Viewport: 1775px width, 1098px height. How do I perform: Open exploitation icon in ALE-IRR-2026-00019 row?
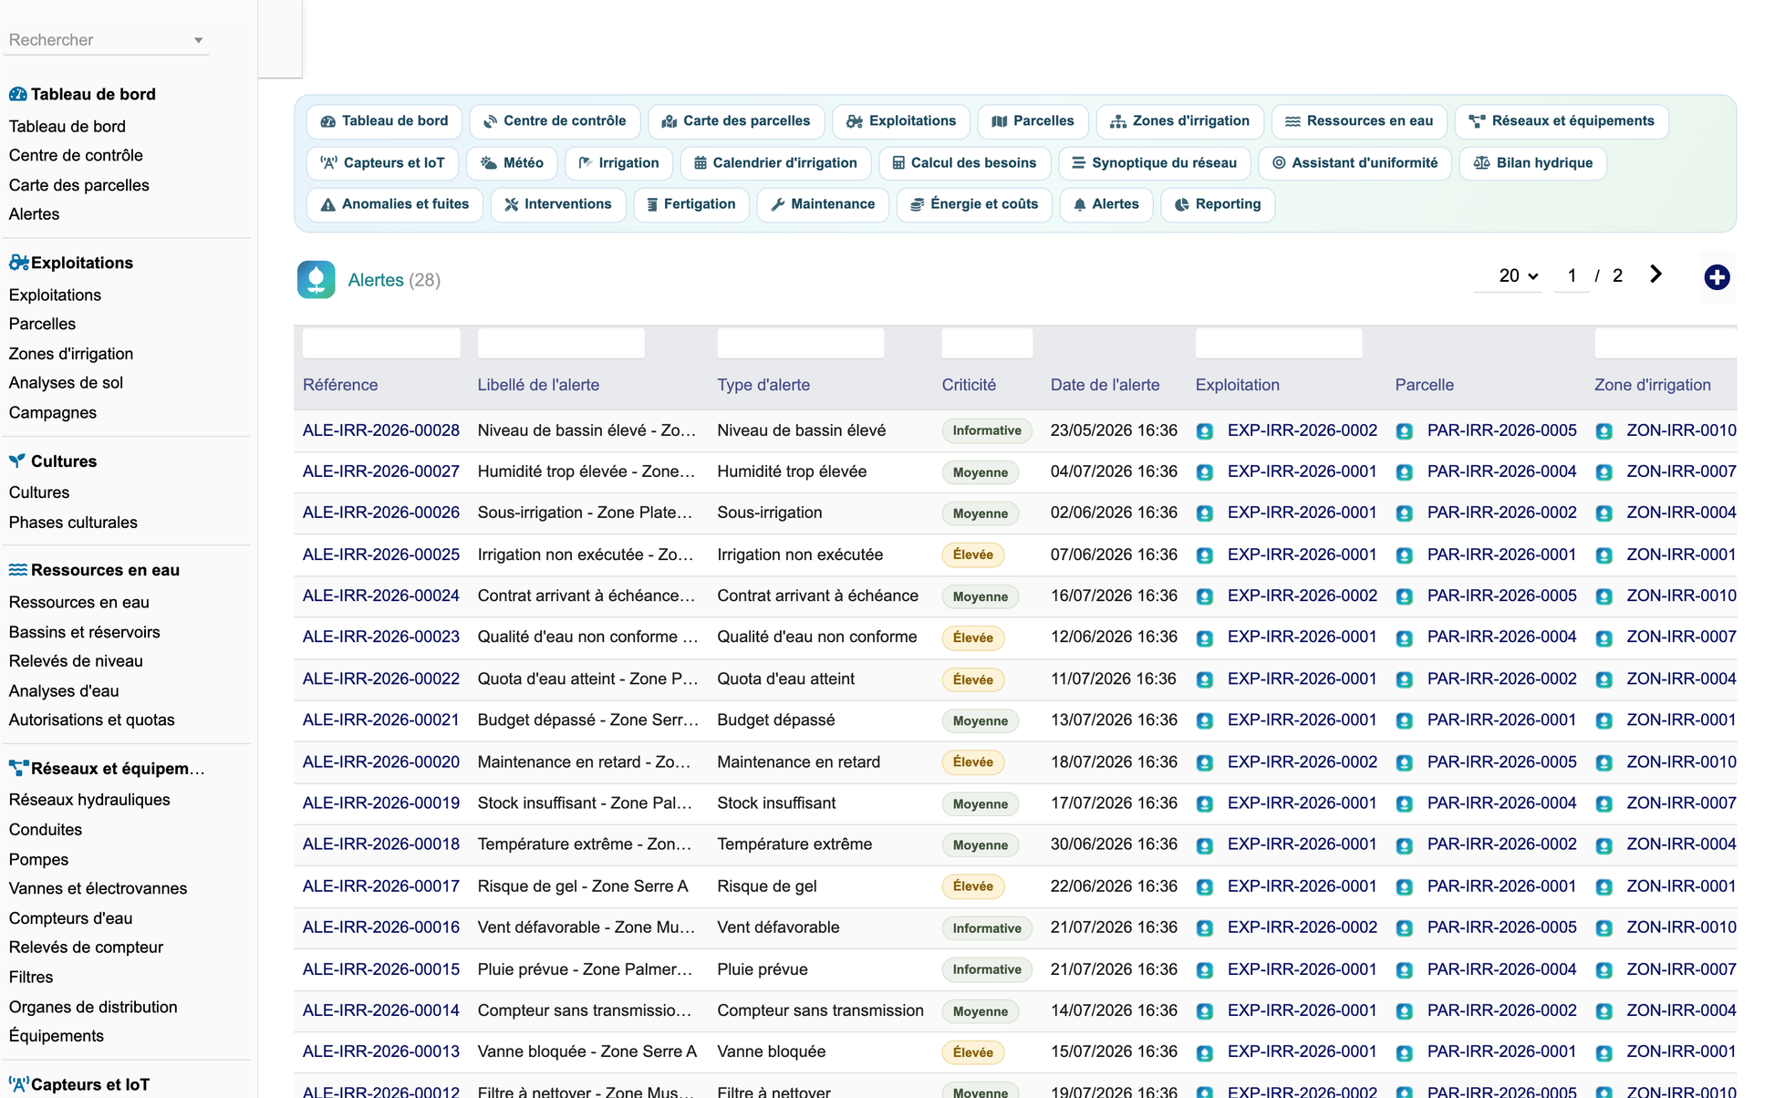tap(1205, 803)
